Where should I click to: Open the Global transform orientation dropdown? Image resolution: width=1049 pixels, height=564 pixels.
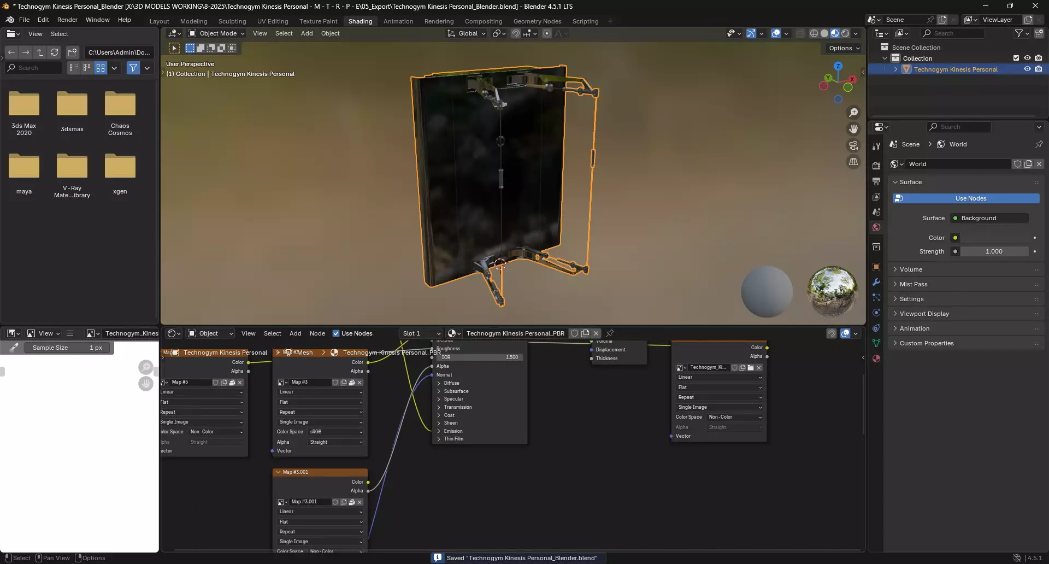tap(466, 33)
